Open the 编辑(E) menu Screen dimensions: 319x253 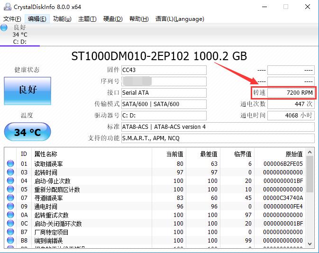coord(37,19)
